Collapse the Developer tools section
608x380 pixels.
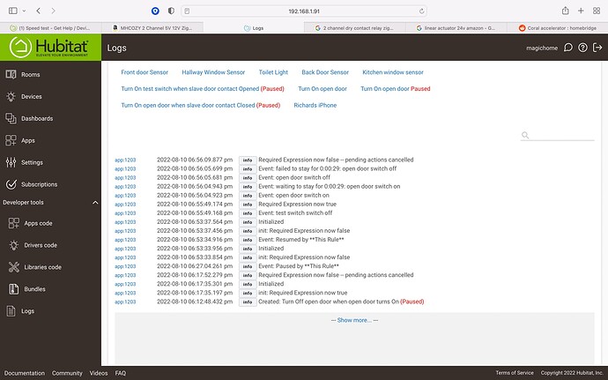[x=95, y=203]
